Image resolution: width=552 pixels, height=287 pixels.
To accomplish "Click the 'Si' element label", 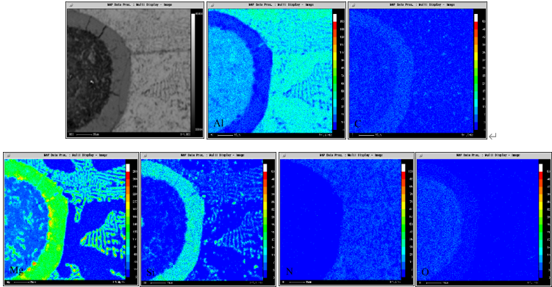I will (x=151, y=272).
